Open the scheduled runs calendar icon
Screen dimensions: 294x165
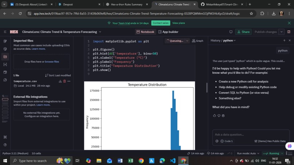pyautogui.click(x=5, y=72)
